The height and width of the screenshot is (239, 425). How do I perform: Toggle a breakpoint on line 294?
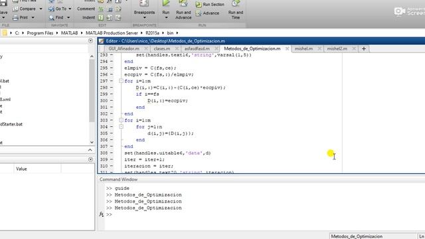coord(112,62)
